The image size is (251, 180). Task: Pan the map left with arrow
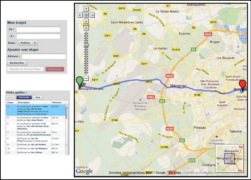point(80,15)
